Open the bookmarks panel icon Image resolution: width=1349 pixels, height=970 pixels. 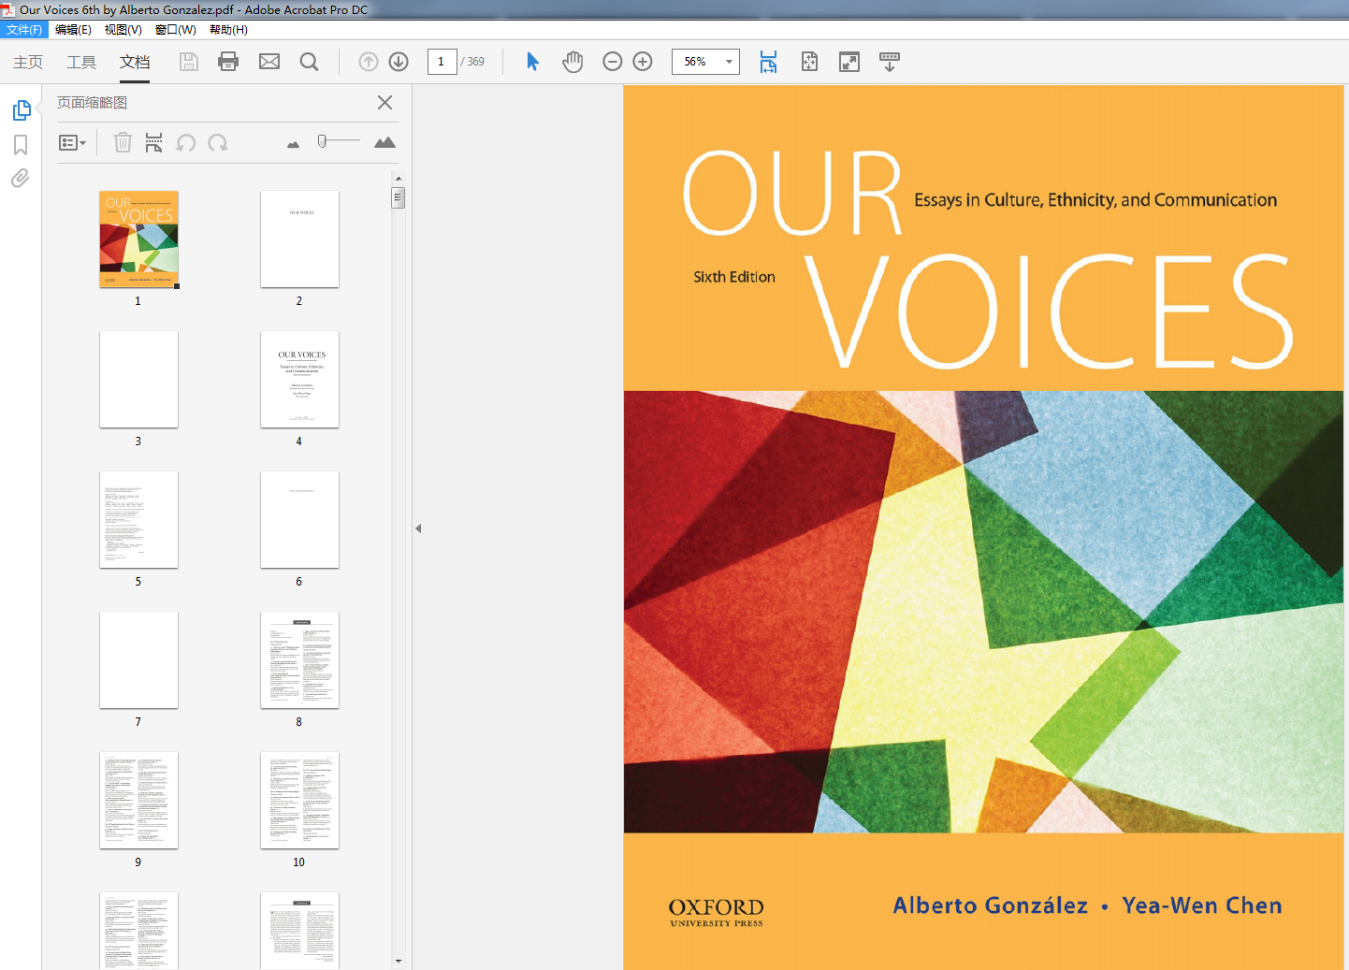click(x=21, y=145)
